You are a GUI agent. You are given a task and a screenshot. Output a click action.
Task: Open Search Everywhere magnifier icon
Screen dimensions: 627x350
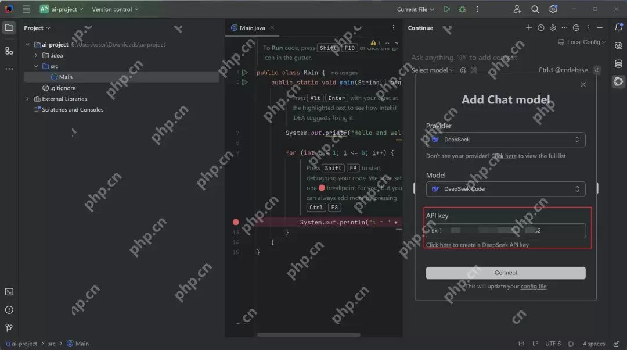coord(535,9)
